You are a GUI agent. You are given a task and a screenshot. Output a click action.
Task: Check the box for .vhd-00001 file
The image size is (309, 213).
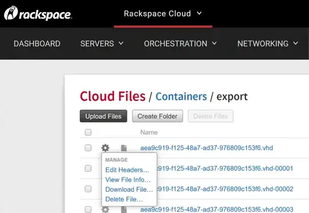pyautogui.click(x=88, y=168)
